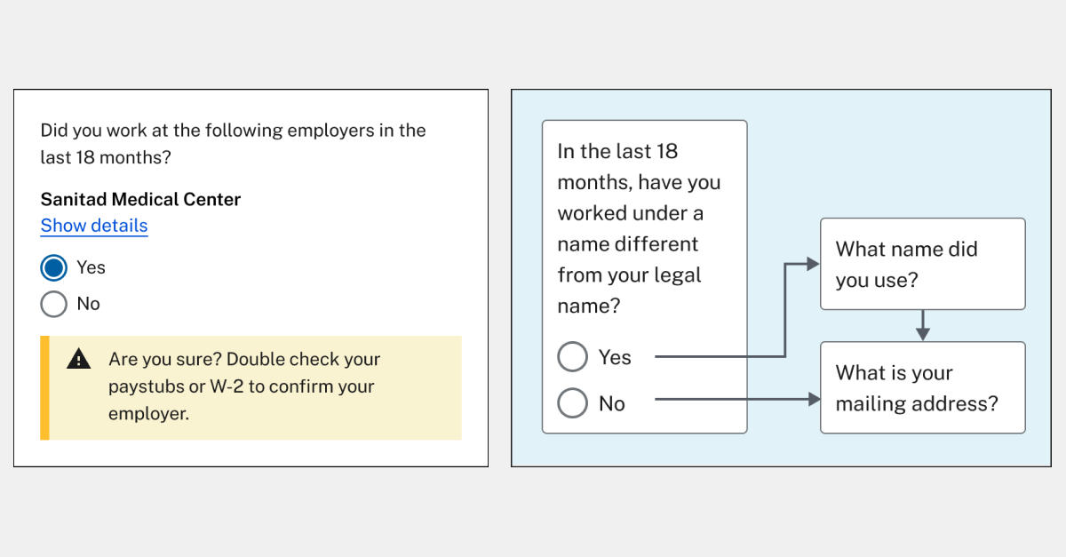This screenshot has width=1066, height=557.
Task: Select Yes in the flowchart name question
Action: pos(573,356)
